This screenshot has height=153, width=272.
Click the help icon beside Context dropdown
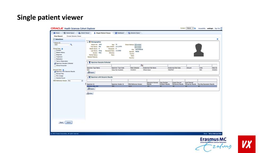[x=195, y=28]
